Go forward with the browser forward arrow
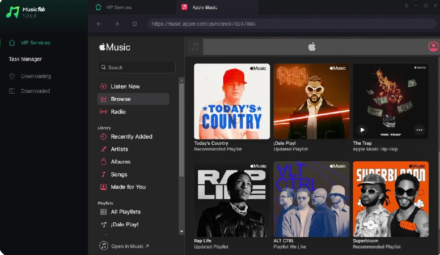The image size is (440, 255). [117, 24]
